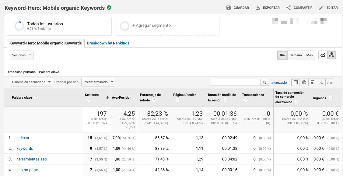Select the pie chart percentage view icon
The image size is (343, 176).
click(x=304, y=82)
